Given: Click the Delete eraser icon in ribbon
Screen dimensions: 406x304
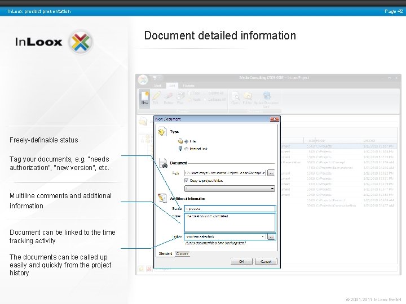Looking at the screenshot, I should click(x=168, y=96).
